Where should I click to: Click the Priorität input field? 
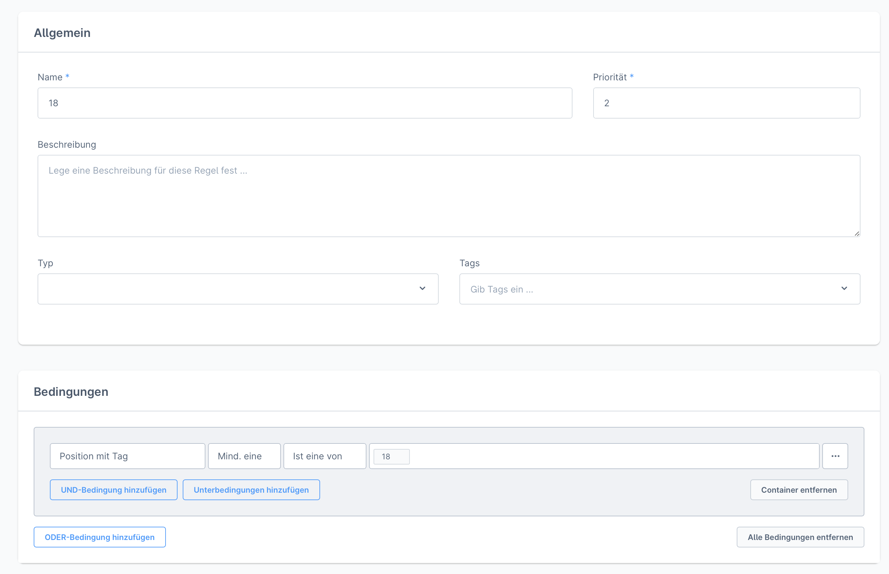coord(726,103)
